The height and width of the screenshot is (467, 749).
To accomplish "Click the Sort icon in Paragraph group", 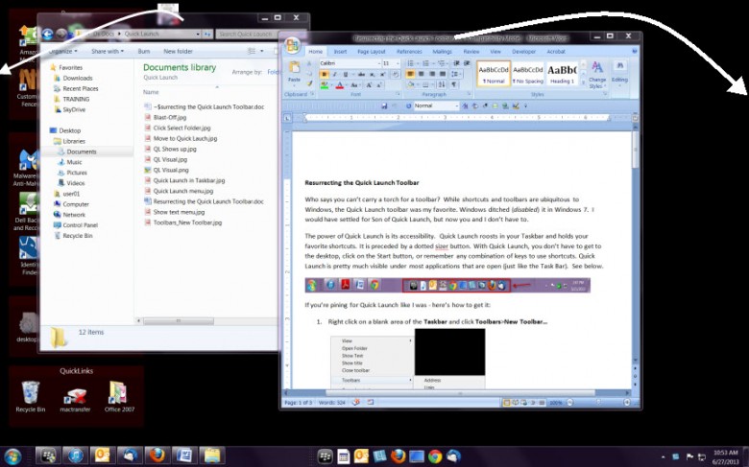I will click(442, 85).
